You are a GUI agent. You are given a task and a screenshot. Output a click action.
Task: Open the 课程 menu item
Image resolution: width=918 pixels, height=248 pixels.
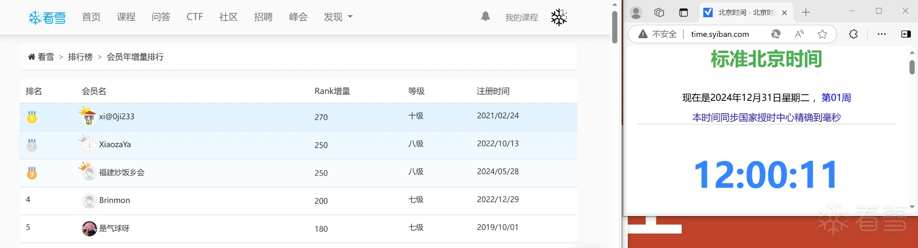point(126,17)
